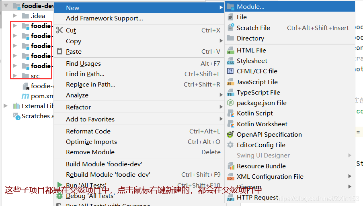Select Find in Path... entry

[x=139, y=74]
